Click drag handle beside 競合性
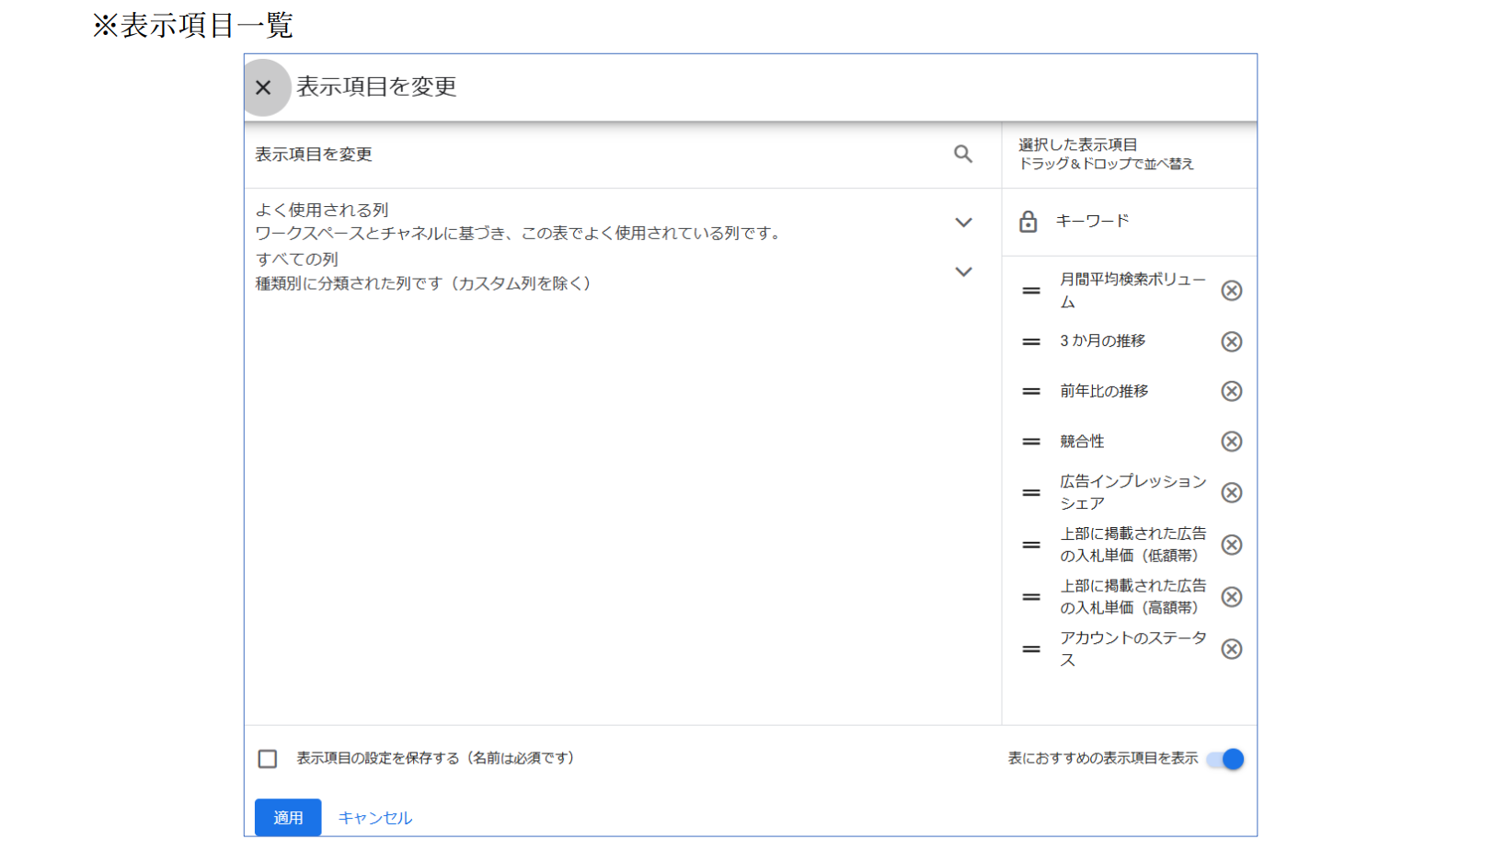This screenshot has width=1494, height=862. tap(1031, 442)
